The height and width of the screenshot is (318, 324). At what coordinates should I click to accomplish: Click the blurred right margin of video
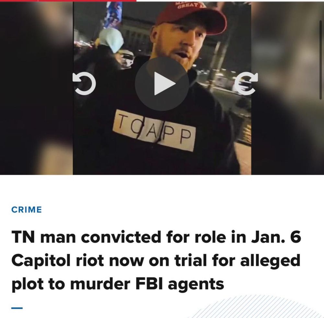[287, 88]
